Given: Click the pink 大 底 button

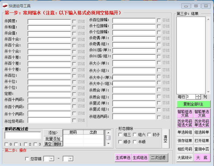Looking at the screenshot, I should click(x=202, y=158).
